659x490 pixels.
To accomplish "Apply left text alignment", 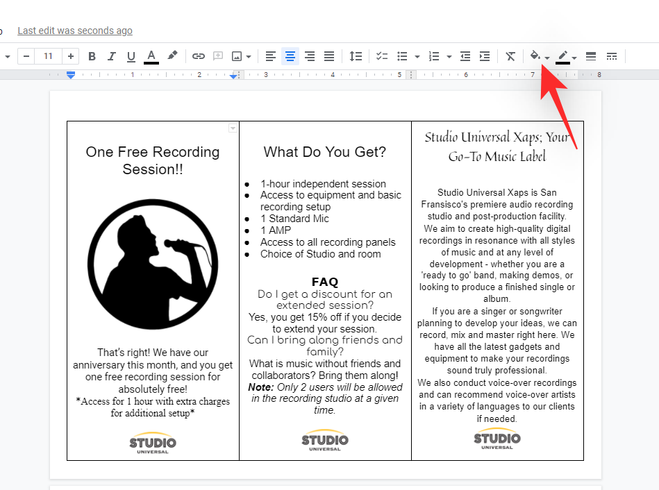I will (271, 56).
